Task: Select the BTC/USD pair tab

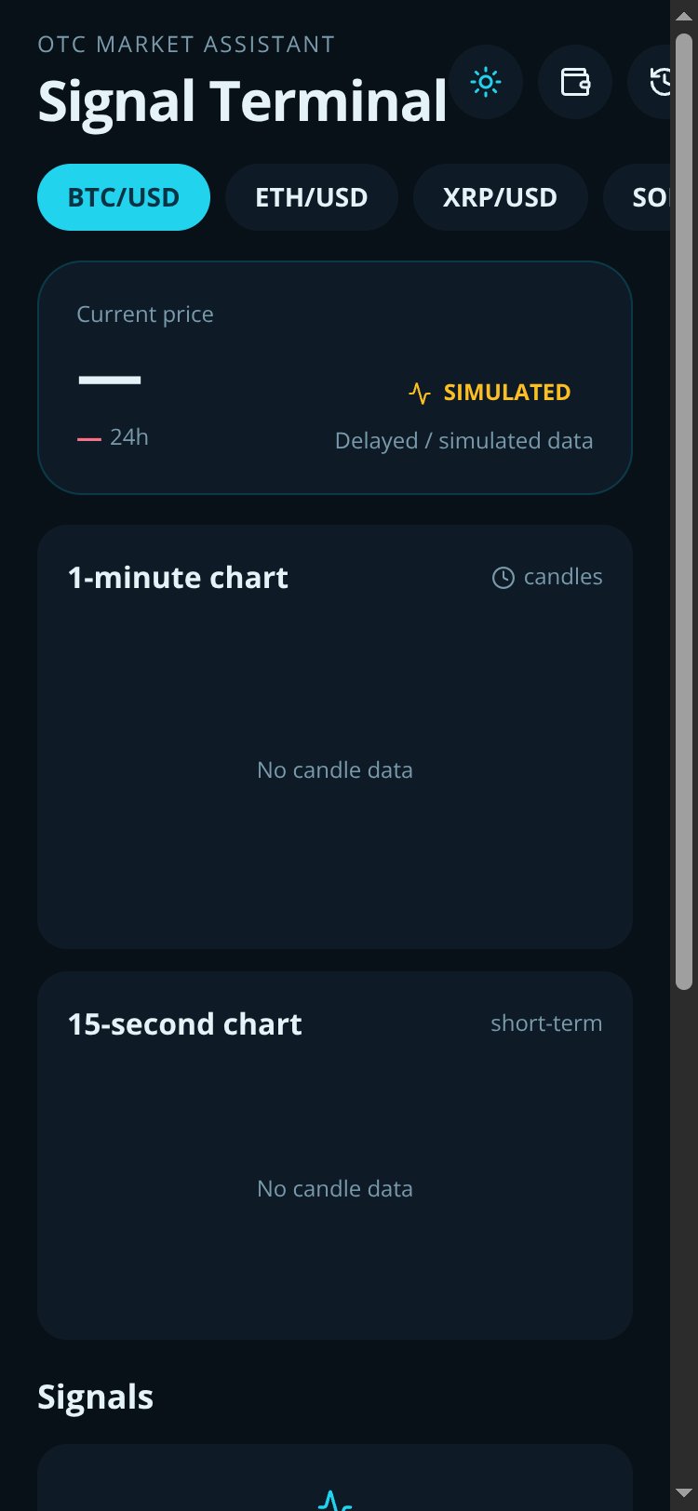Action: click(x=124, y=197)
